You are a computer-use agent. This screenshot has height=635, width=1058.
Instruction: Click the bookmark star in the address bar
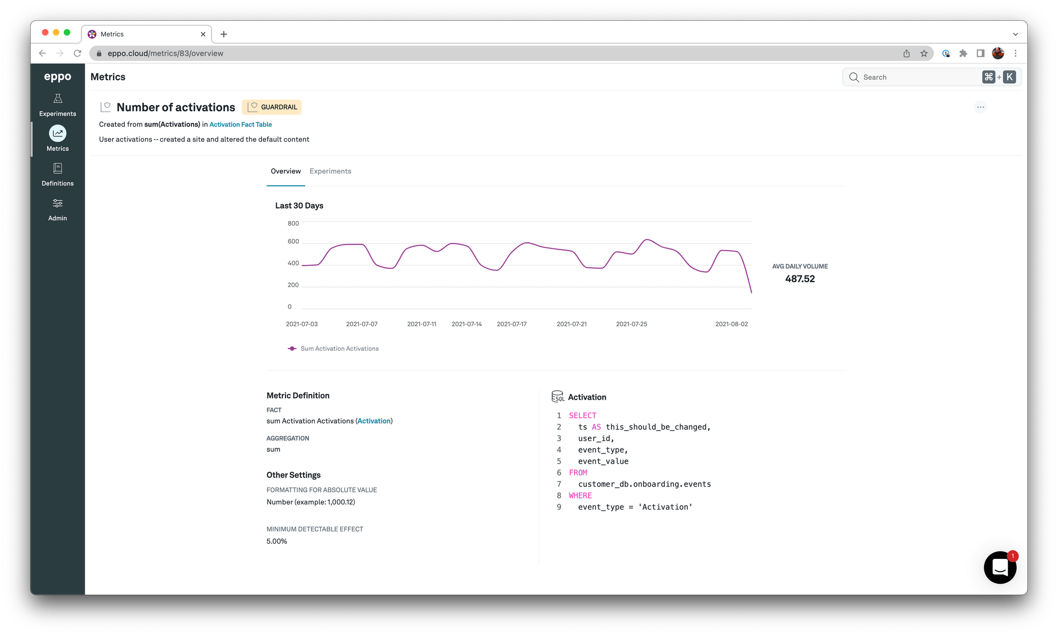(x=924, y=53)
